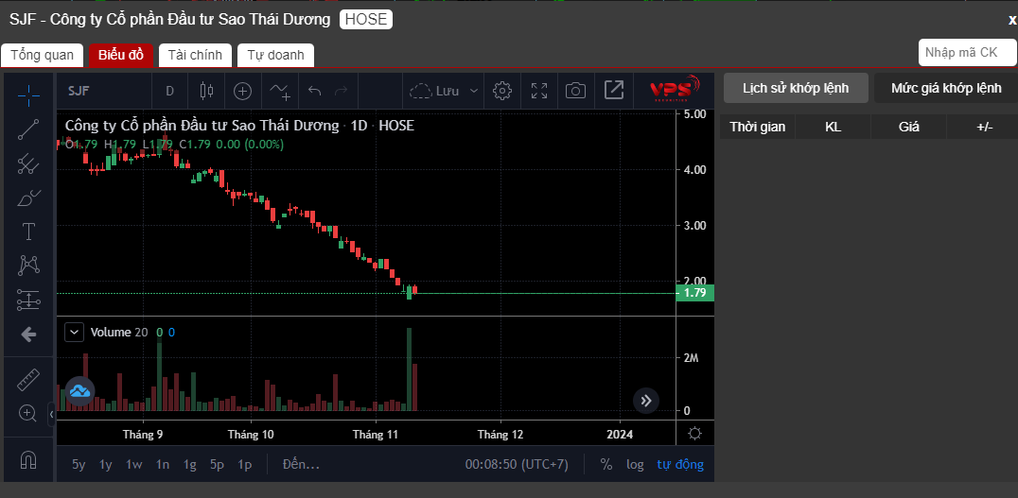Open the candlestick chart type selector
This screenshot has height=498, width=1018.
tap(206, 91)
